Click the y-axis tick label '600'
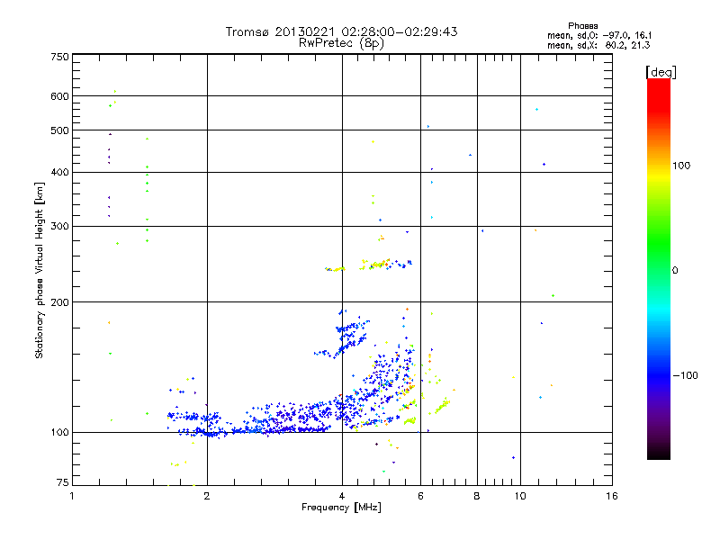This screenshot has height=540, width=720. (60, 96)
